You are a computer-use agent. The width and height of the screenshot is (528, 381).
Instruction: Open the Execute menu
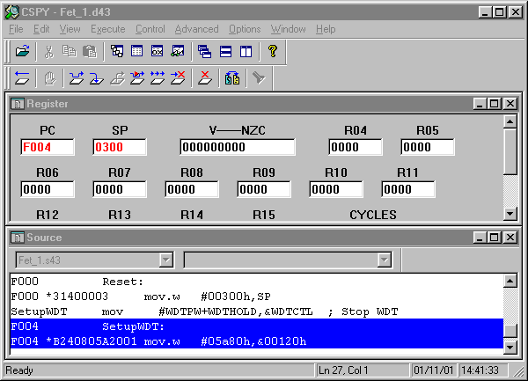107,29
